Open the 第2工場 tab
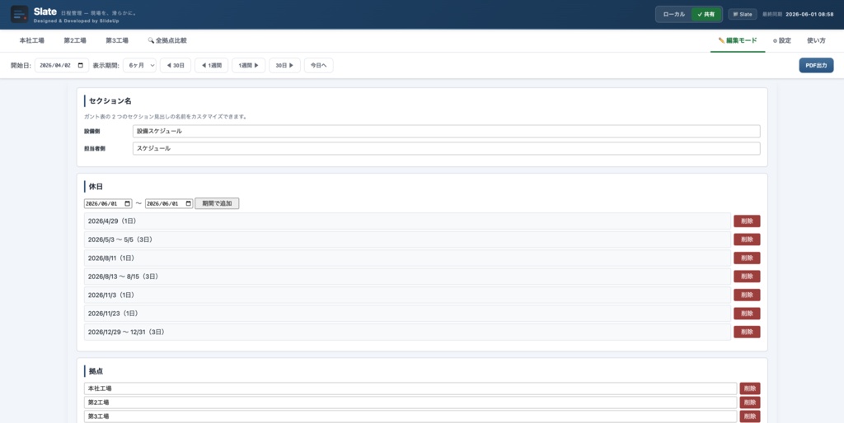 tap(75, 40)
